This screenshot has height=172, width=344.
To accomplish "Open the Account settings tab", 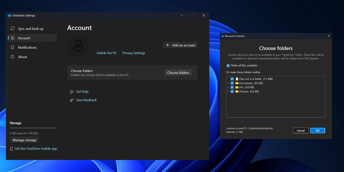I will [x=24, y=38].
